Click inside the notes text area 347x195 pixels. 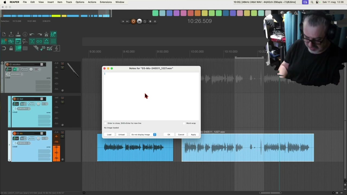click(151, 96)
